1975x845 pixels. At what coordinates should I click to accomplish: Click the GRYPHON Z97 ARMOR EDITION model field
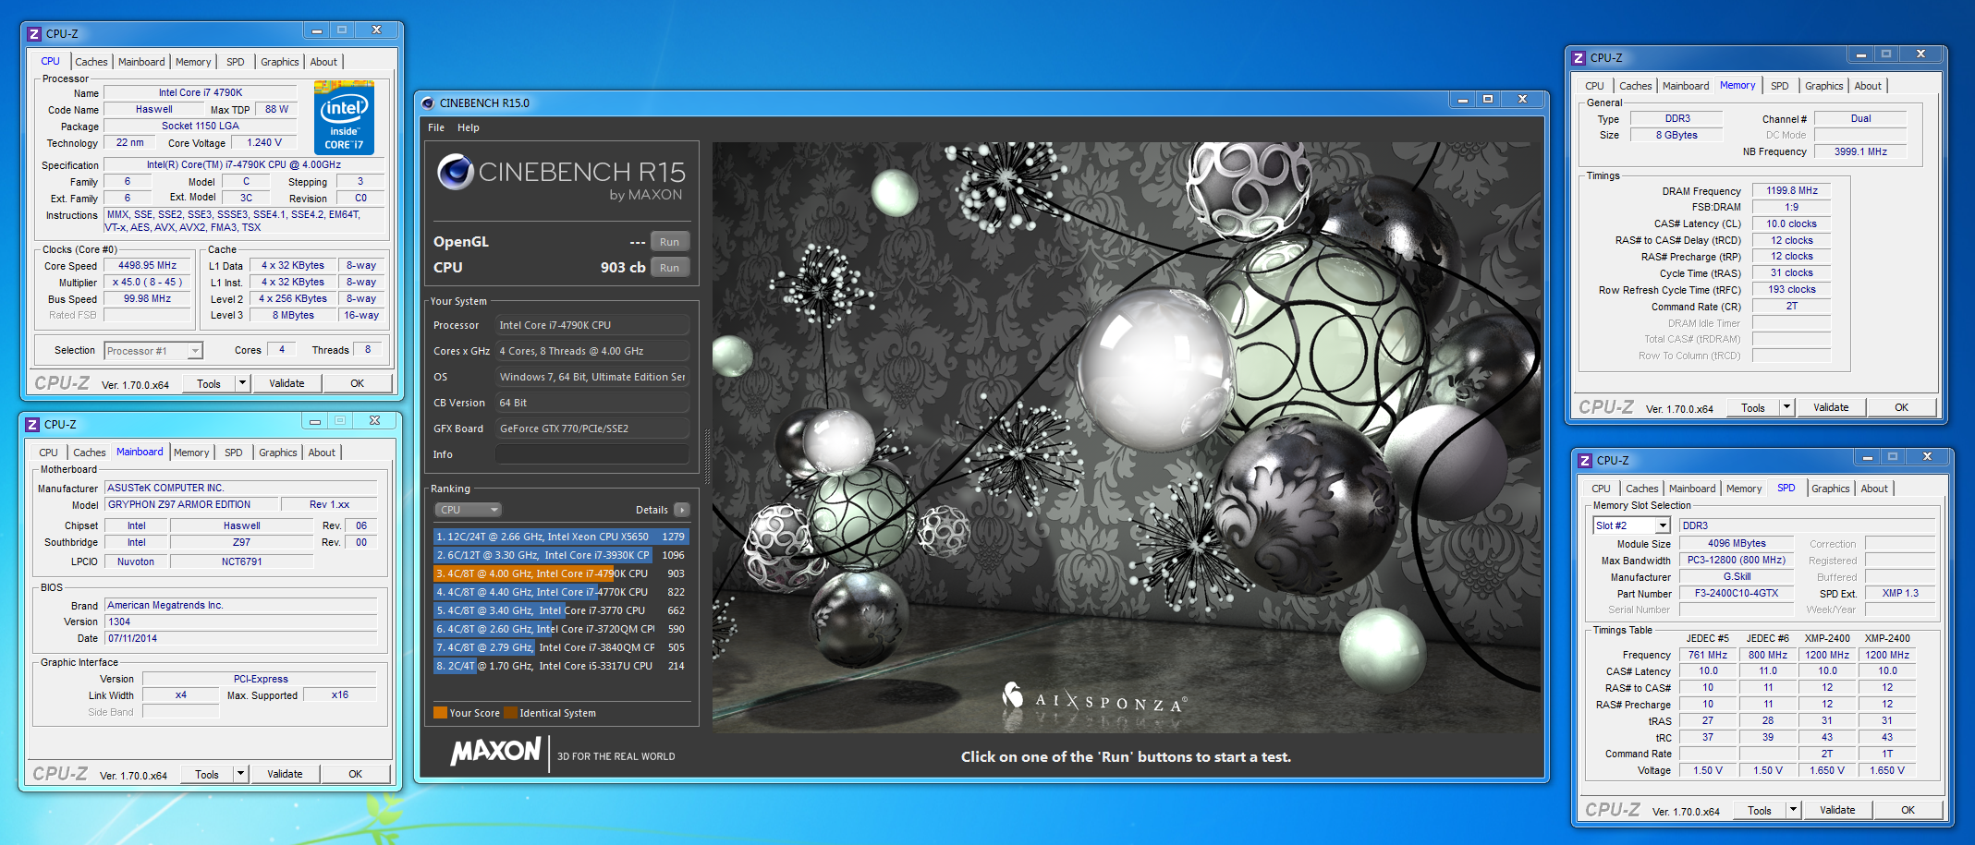tap(191, 505)
